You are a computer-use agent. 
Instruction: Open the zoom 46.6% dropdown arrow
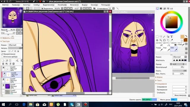pos(62,9)
